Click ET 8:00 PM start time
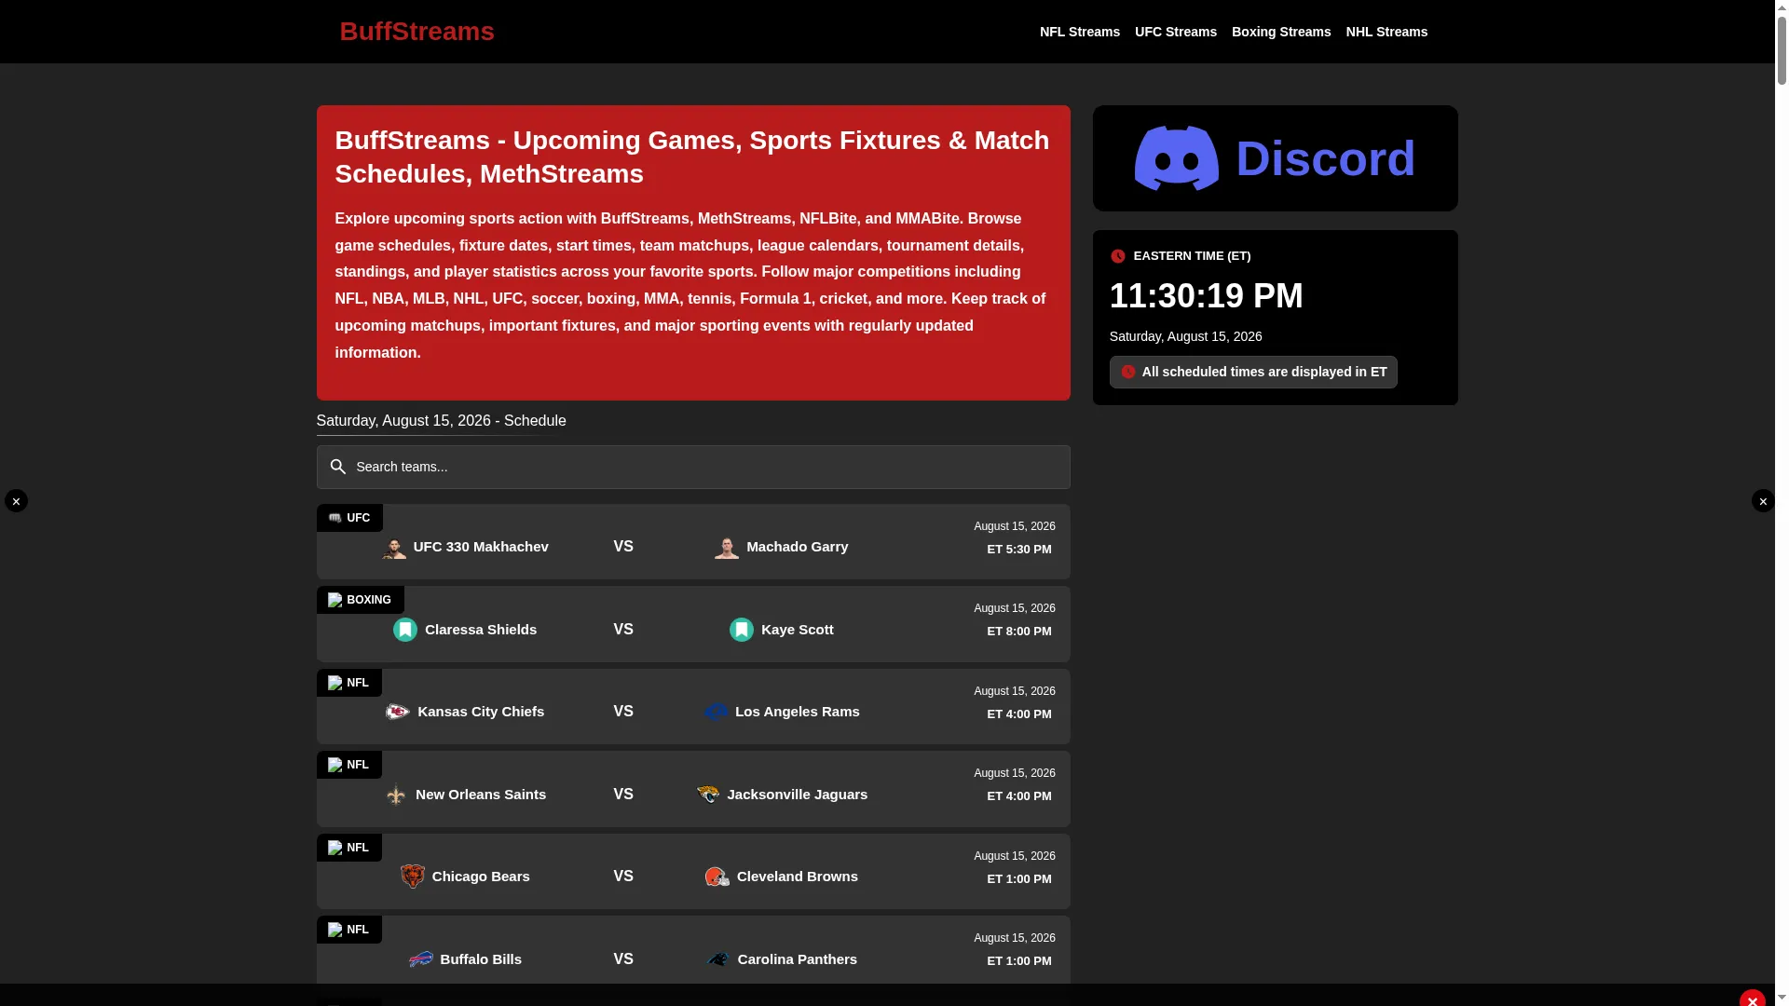Screen dimensions: 1789x1006 point(1019,632)
